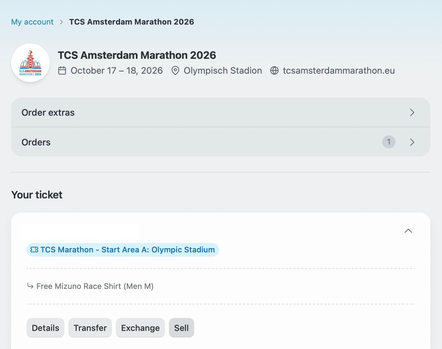Click the Exchange ticket button
Image resolution: width=442 pixels, height=349 pixels.
point(140,328)
